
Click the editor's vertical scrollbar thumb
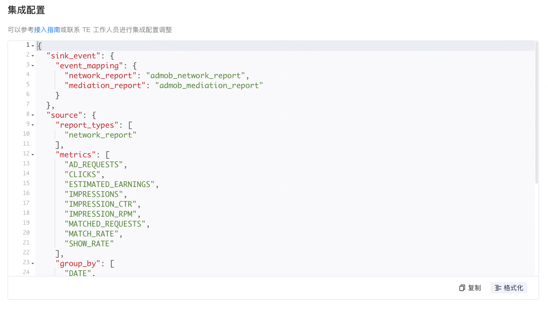pos(536,112)
